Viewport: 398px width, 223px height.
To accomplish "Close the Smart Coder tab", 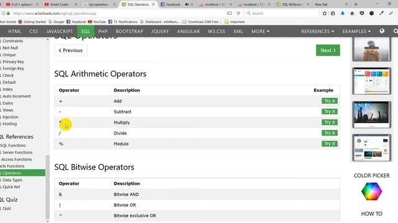I will 76,4.
